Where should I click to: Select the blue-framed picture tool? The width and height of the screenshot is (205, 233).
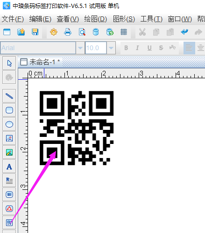(x=9, y=138)
